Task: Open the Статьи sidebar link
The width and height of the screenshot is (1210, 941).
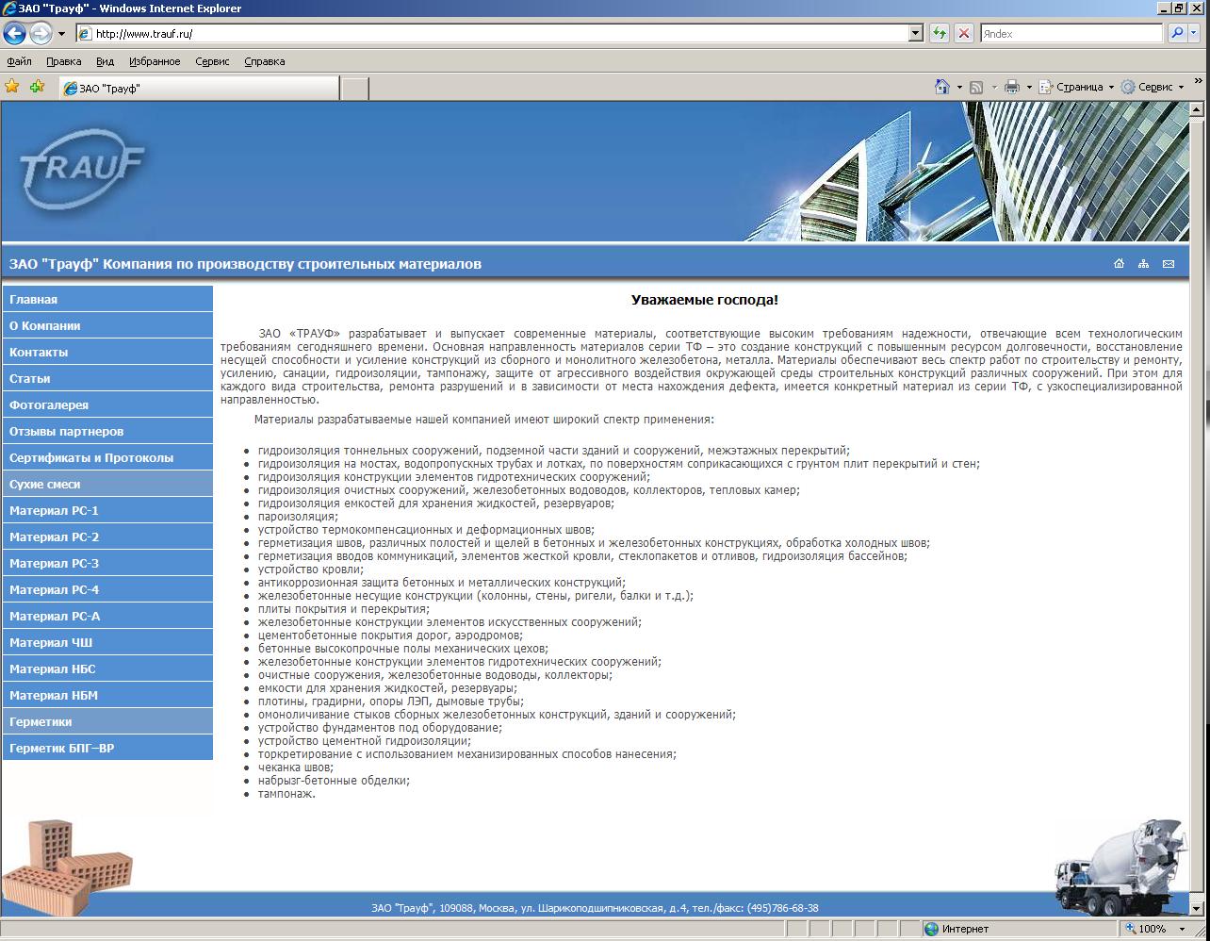Action: (x=107, y=378)
